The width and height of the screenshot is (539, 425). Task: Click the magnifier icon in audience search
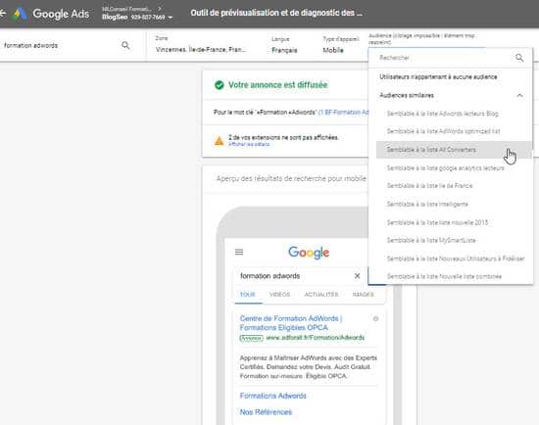click(519, 58)
